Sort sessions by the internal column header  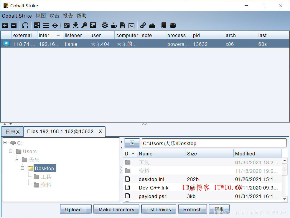pos(50,35)
